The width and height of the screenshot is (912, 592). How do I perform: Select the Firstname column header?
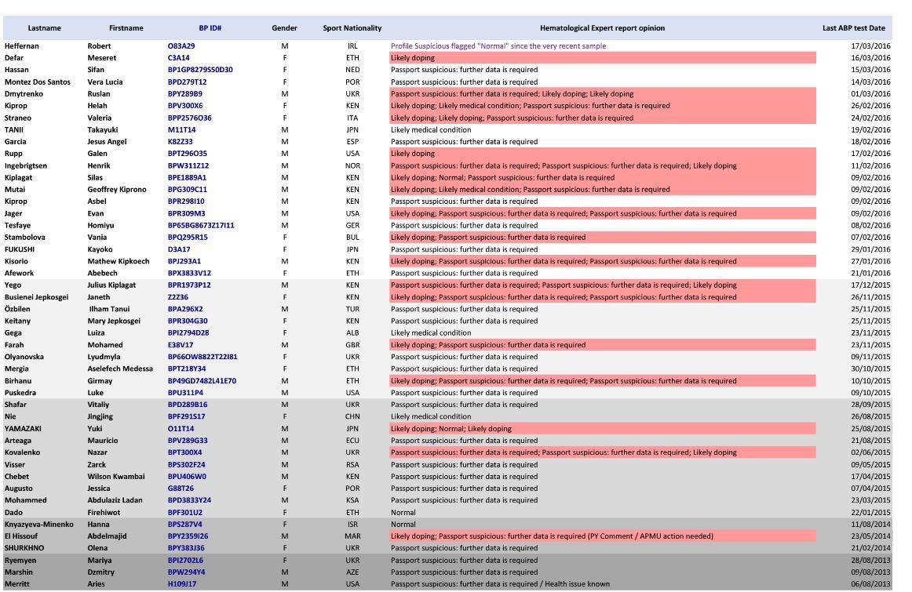126,28
